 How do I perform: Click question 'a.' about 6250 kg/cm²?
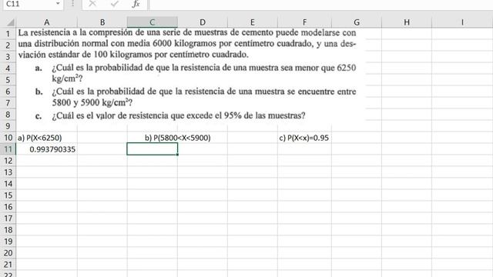(195, 73)
